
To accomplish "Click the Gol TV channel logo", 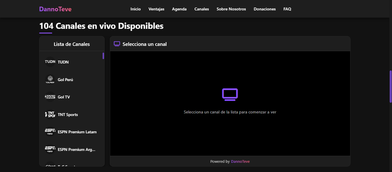I will pyautogui.click(x=50, y=97).
